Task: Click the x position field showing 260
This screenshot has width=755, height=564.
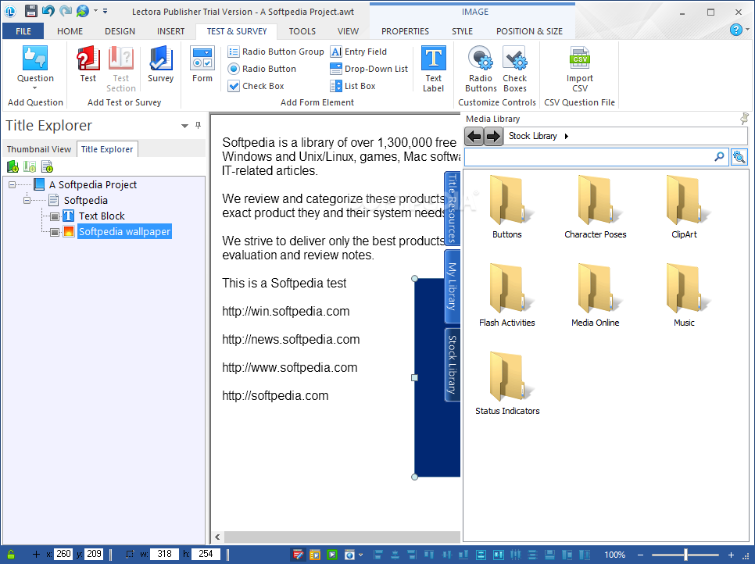Action: 63,555
